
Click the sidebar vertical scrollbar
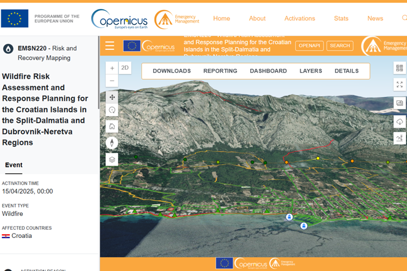pos(98,73)
